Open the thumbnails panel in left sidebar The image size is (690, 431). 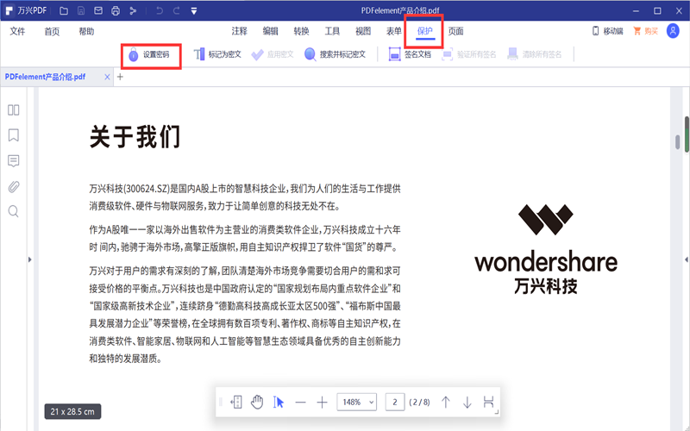[14, 109]
